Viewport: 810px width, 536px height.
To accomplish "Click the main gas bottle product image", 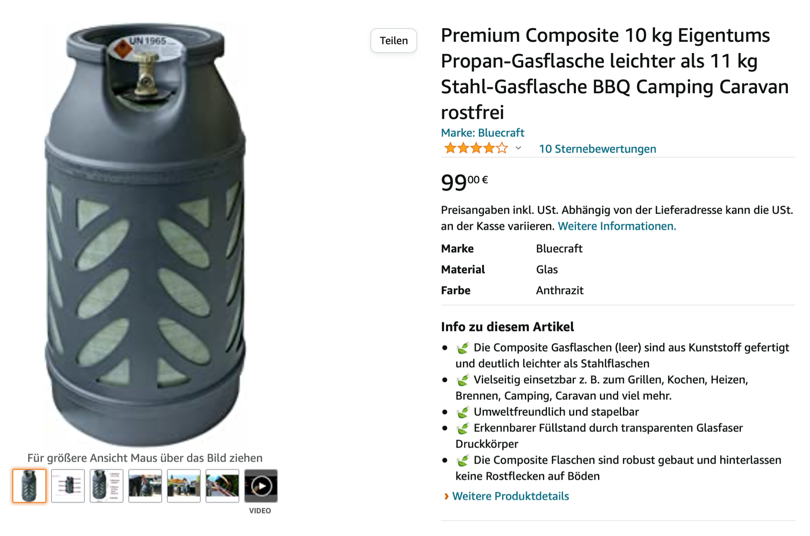I will pyautogui.click(x=145, y=233).
